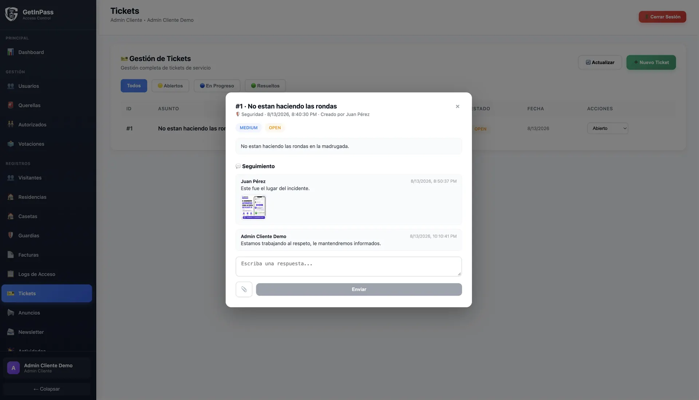Click the Tickets ticket icon in sidebar
This screenshot has width=699, height=400.
click(x=11, y=293)
